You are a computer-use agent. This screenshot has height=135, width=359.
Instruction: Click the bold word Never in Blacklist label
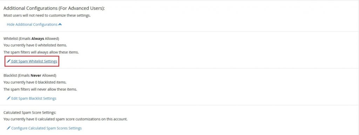[36, 75]
